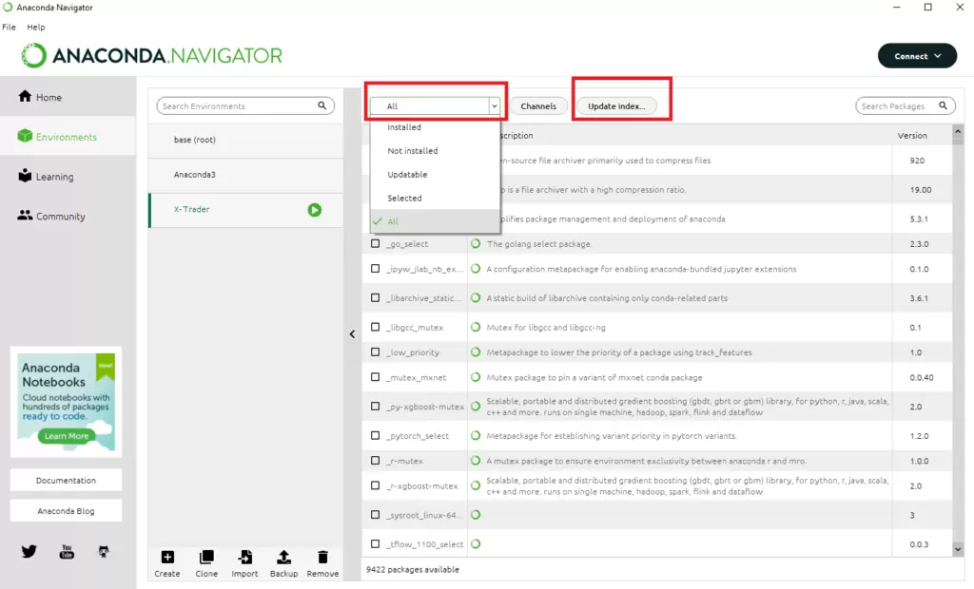
Task: Click the Backup environment icon
Action: pyautogui.click(x=283, y=557)
